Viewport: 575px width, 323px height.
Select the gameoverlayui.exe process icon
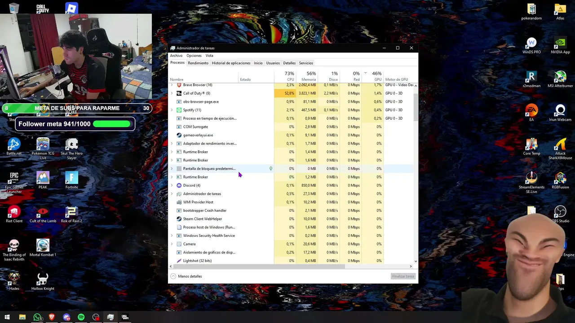tap(179, 135)
